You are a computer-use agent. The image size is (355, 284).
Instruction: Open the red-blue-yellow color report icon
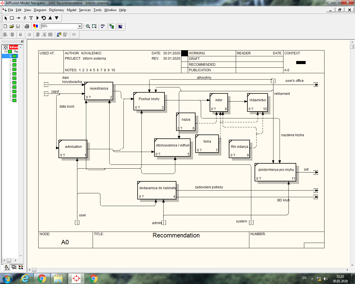click(x=35, y=26)
